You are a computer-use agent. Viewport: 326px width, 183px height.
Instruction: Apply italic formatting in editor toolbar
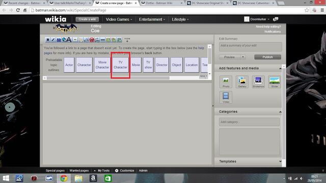point(53,40)
